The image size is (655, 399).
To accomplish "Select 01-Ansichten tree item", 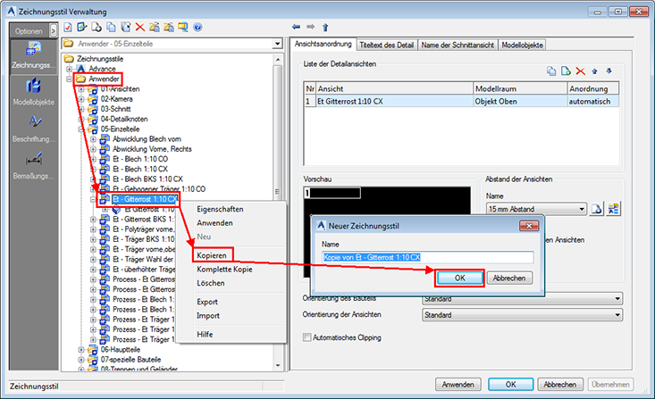I will click(121, 89).
